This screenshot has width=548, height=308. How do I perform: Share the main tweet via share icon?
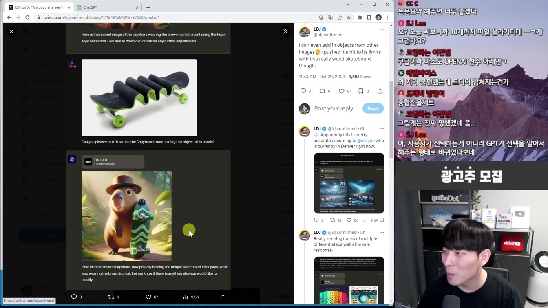click(380, 91)
